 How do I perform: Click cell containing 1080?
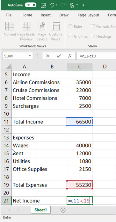coord(80,161)
